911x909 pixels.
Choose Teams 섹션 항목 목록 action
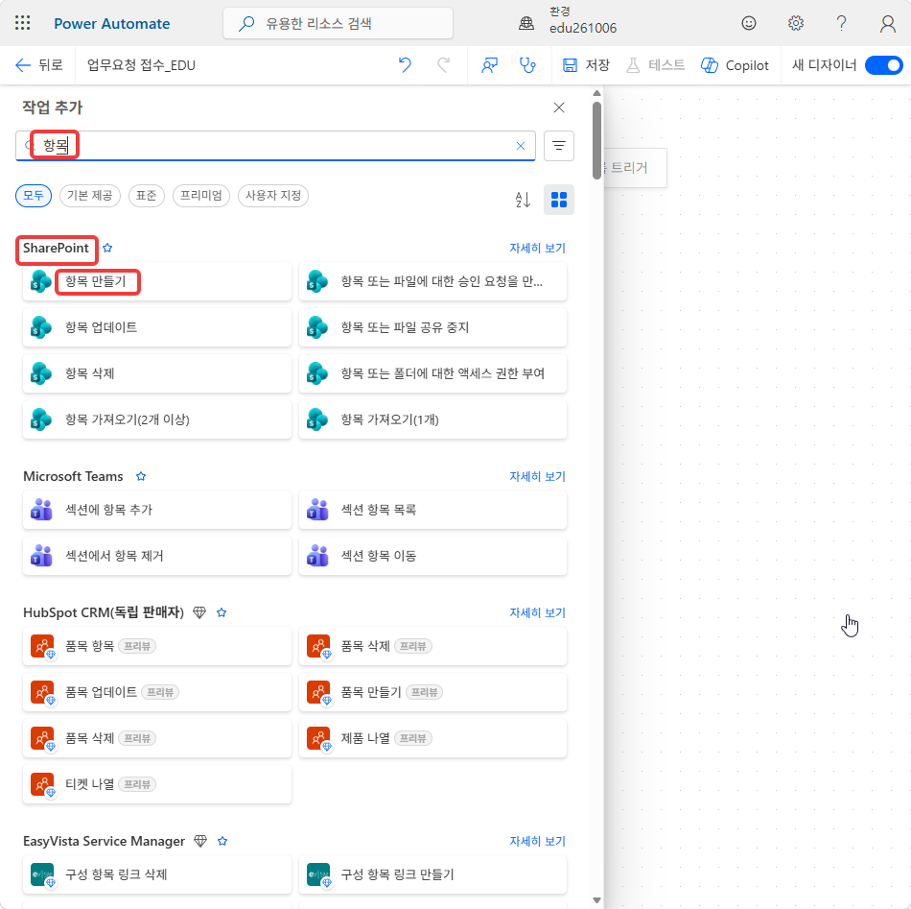point(432,510)
